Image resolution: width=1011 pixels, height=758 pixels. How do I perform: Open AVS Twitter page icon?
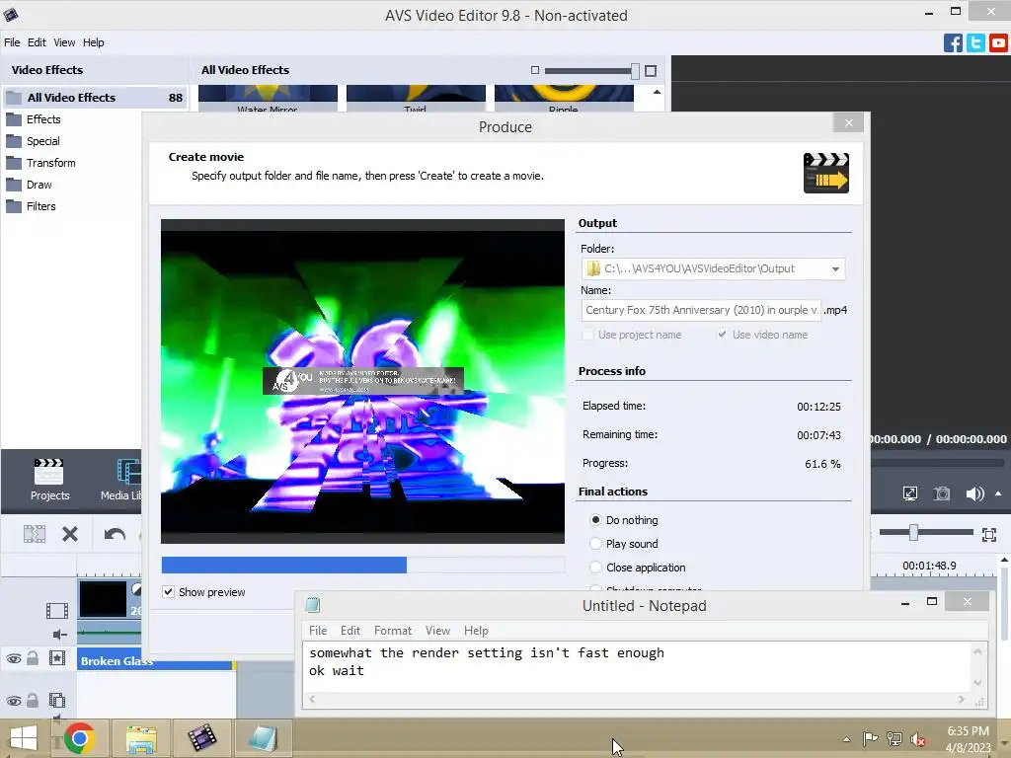[975, 43]
